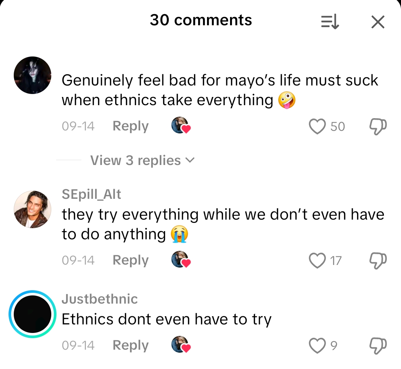Click the 30 comments header

coord(201,20)
